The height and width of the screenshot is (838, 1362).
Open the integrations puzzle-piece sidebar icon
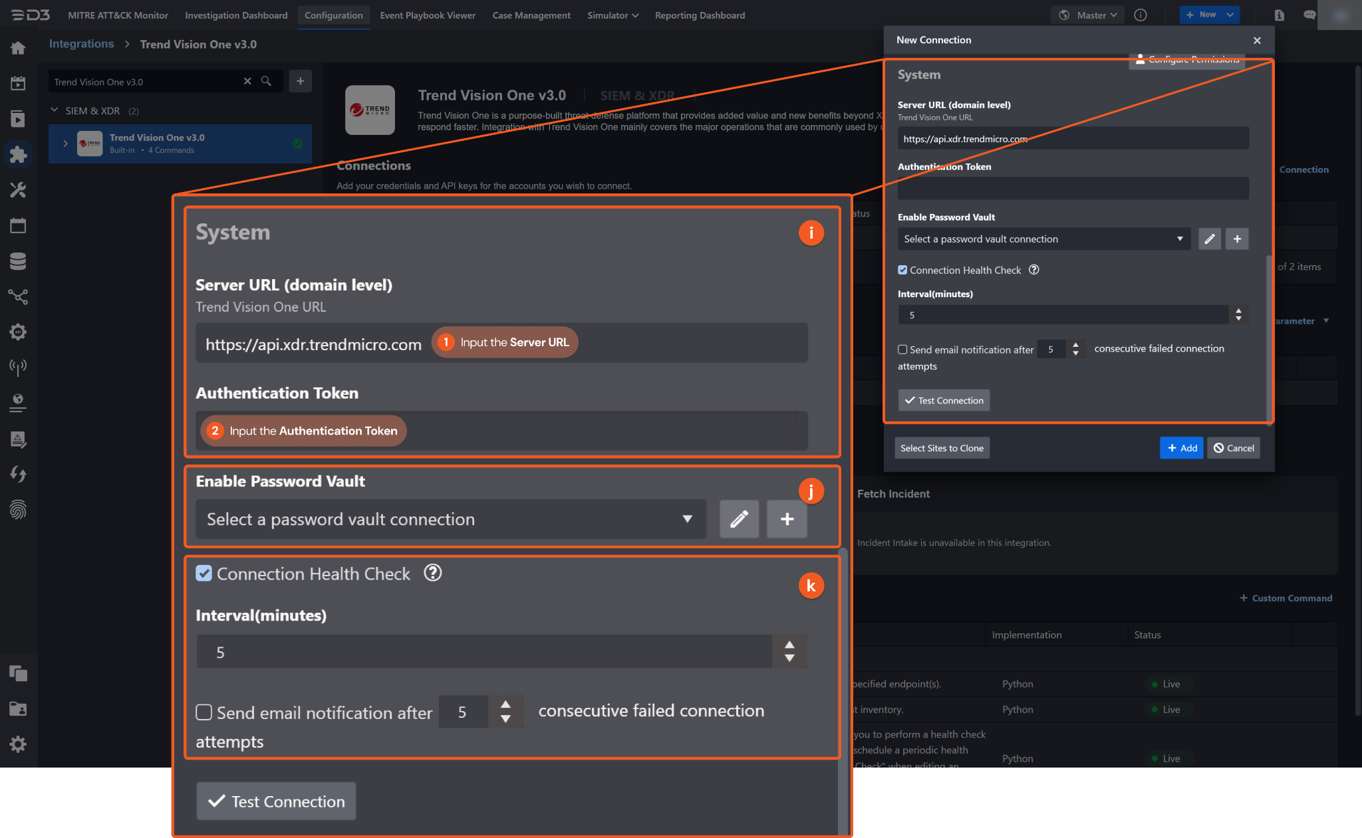[18, 154]
